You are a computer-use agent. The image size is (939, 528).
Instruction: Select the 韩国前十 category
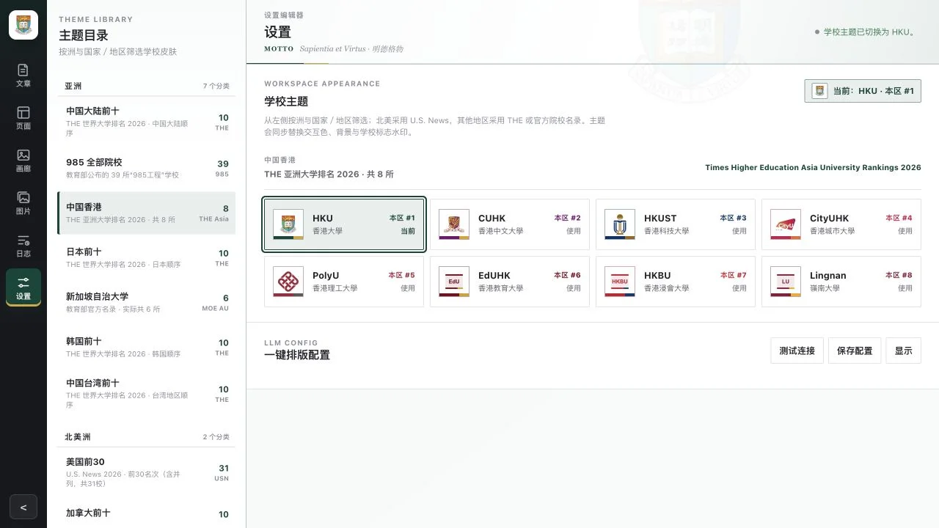(x=147, y=347)
